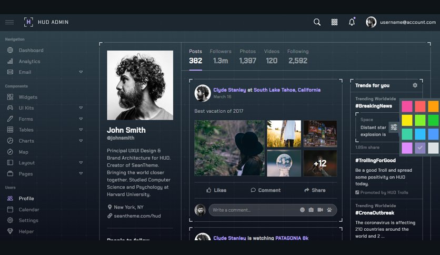Open the woman in hat photo
Viewport: 440px width, 255px height.
click(x=229, y=148)
